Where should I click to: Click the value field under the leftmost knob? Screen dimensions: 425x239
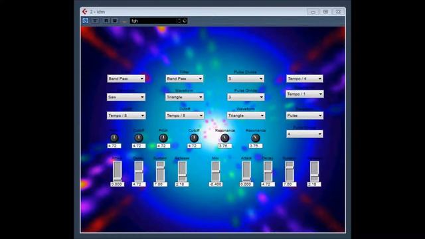[x=114, y=146]
